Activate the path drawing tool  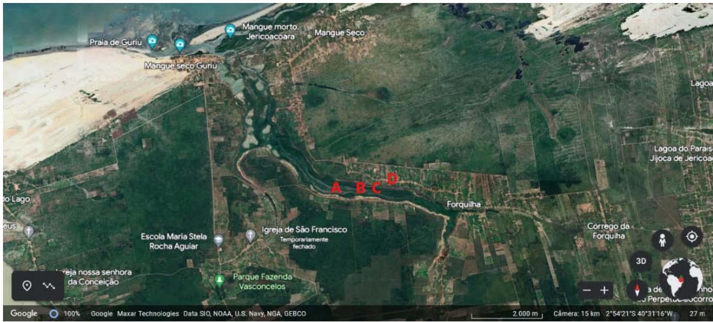(49, 285)
